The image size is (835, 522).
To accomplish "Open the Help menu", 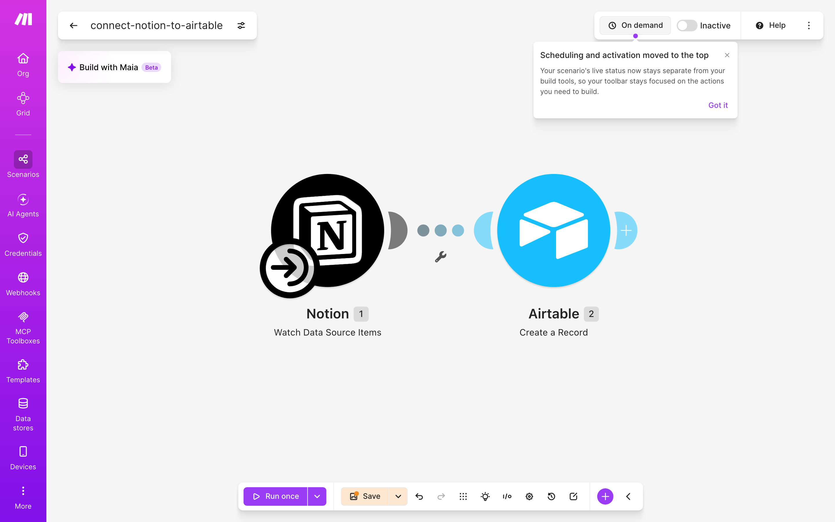I will tap(770, 26).
